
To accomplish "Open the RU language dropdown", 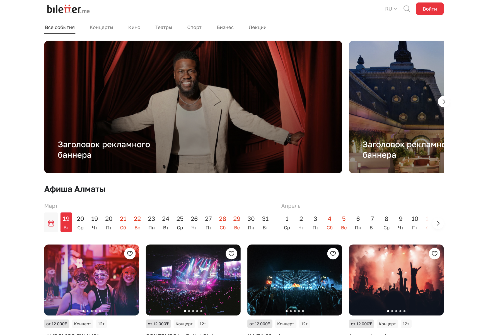I will pos(390,9).
